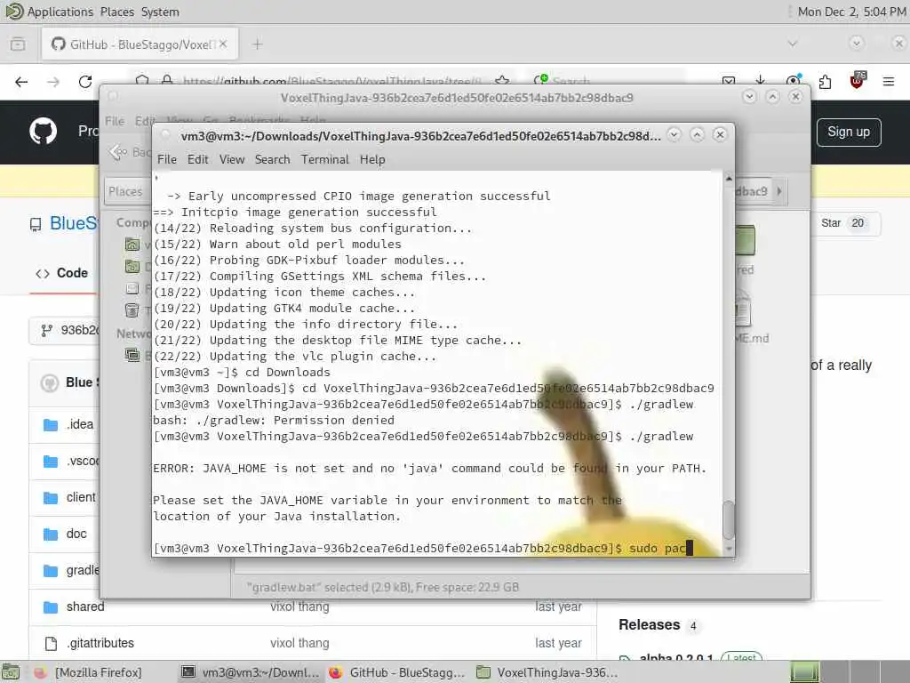The width and height of the screenshot is (910, 683).
Task: Open Firefox's Extensions puzzle icon
Action: point(825,82)
